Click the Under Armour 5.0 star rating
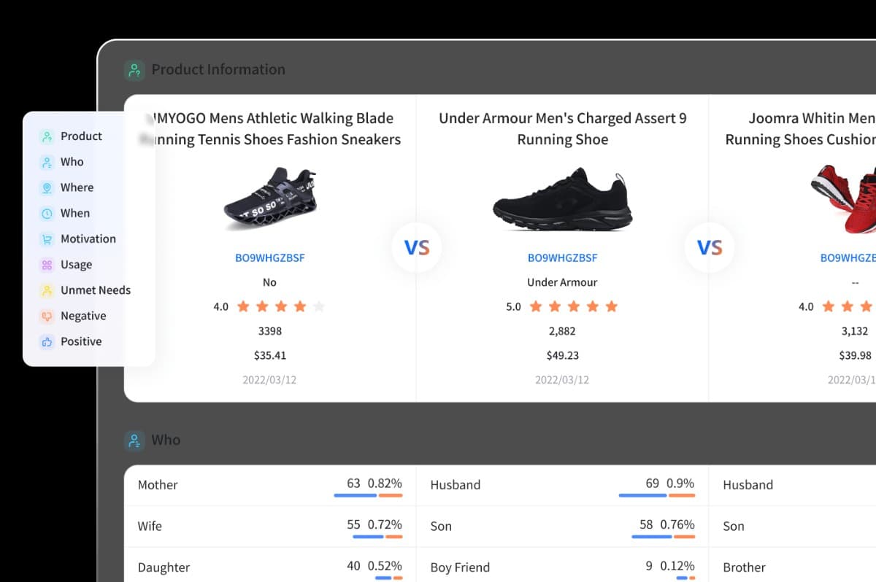Viewport: 876px width, 582px height. [562, 306]
